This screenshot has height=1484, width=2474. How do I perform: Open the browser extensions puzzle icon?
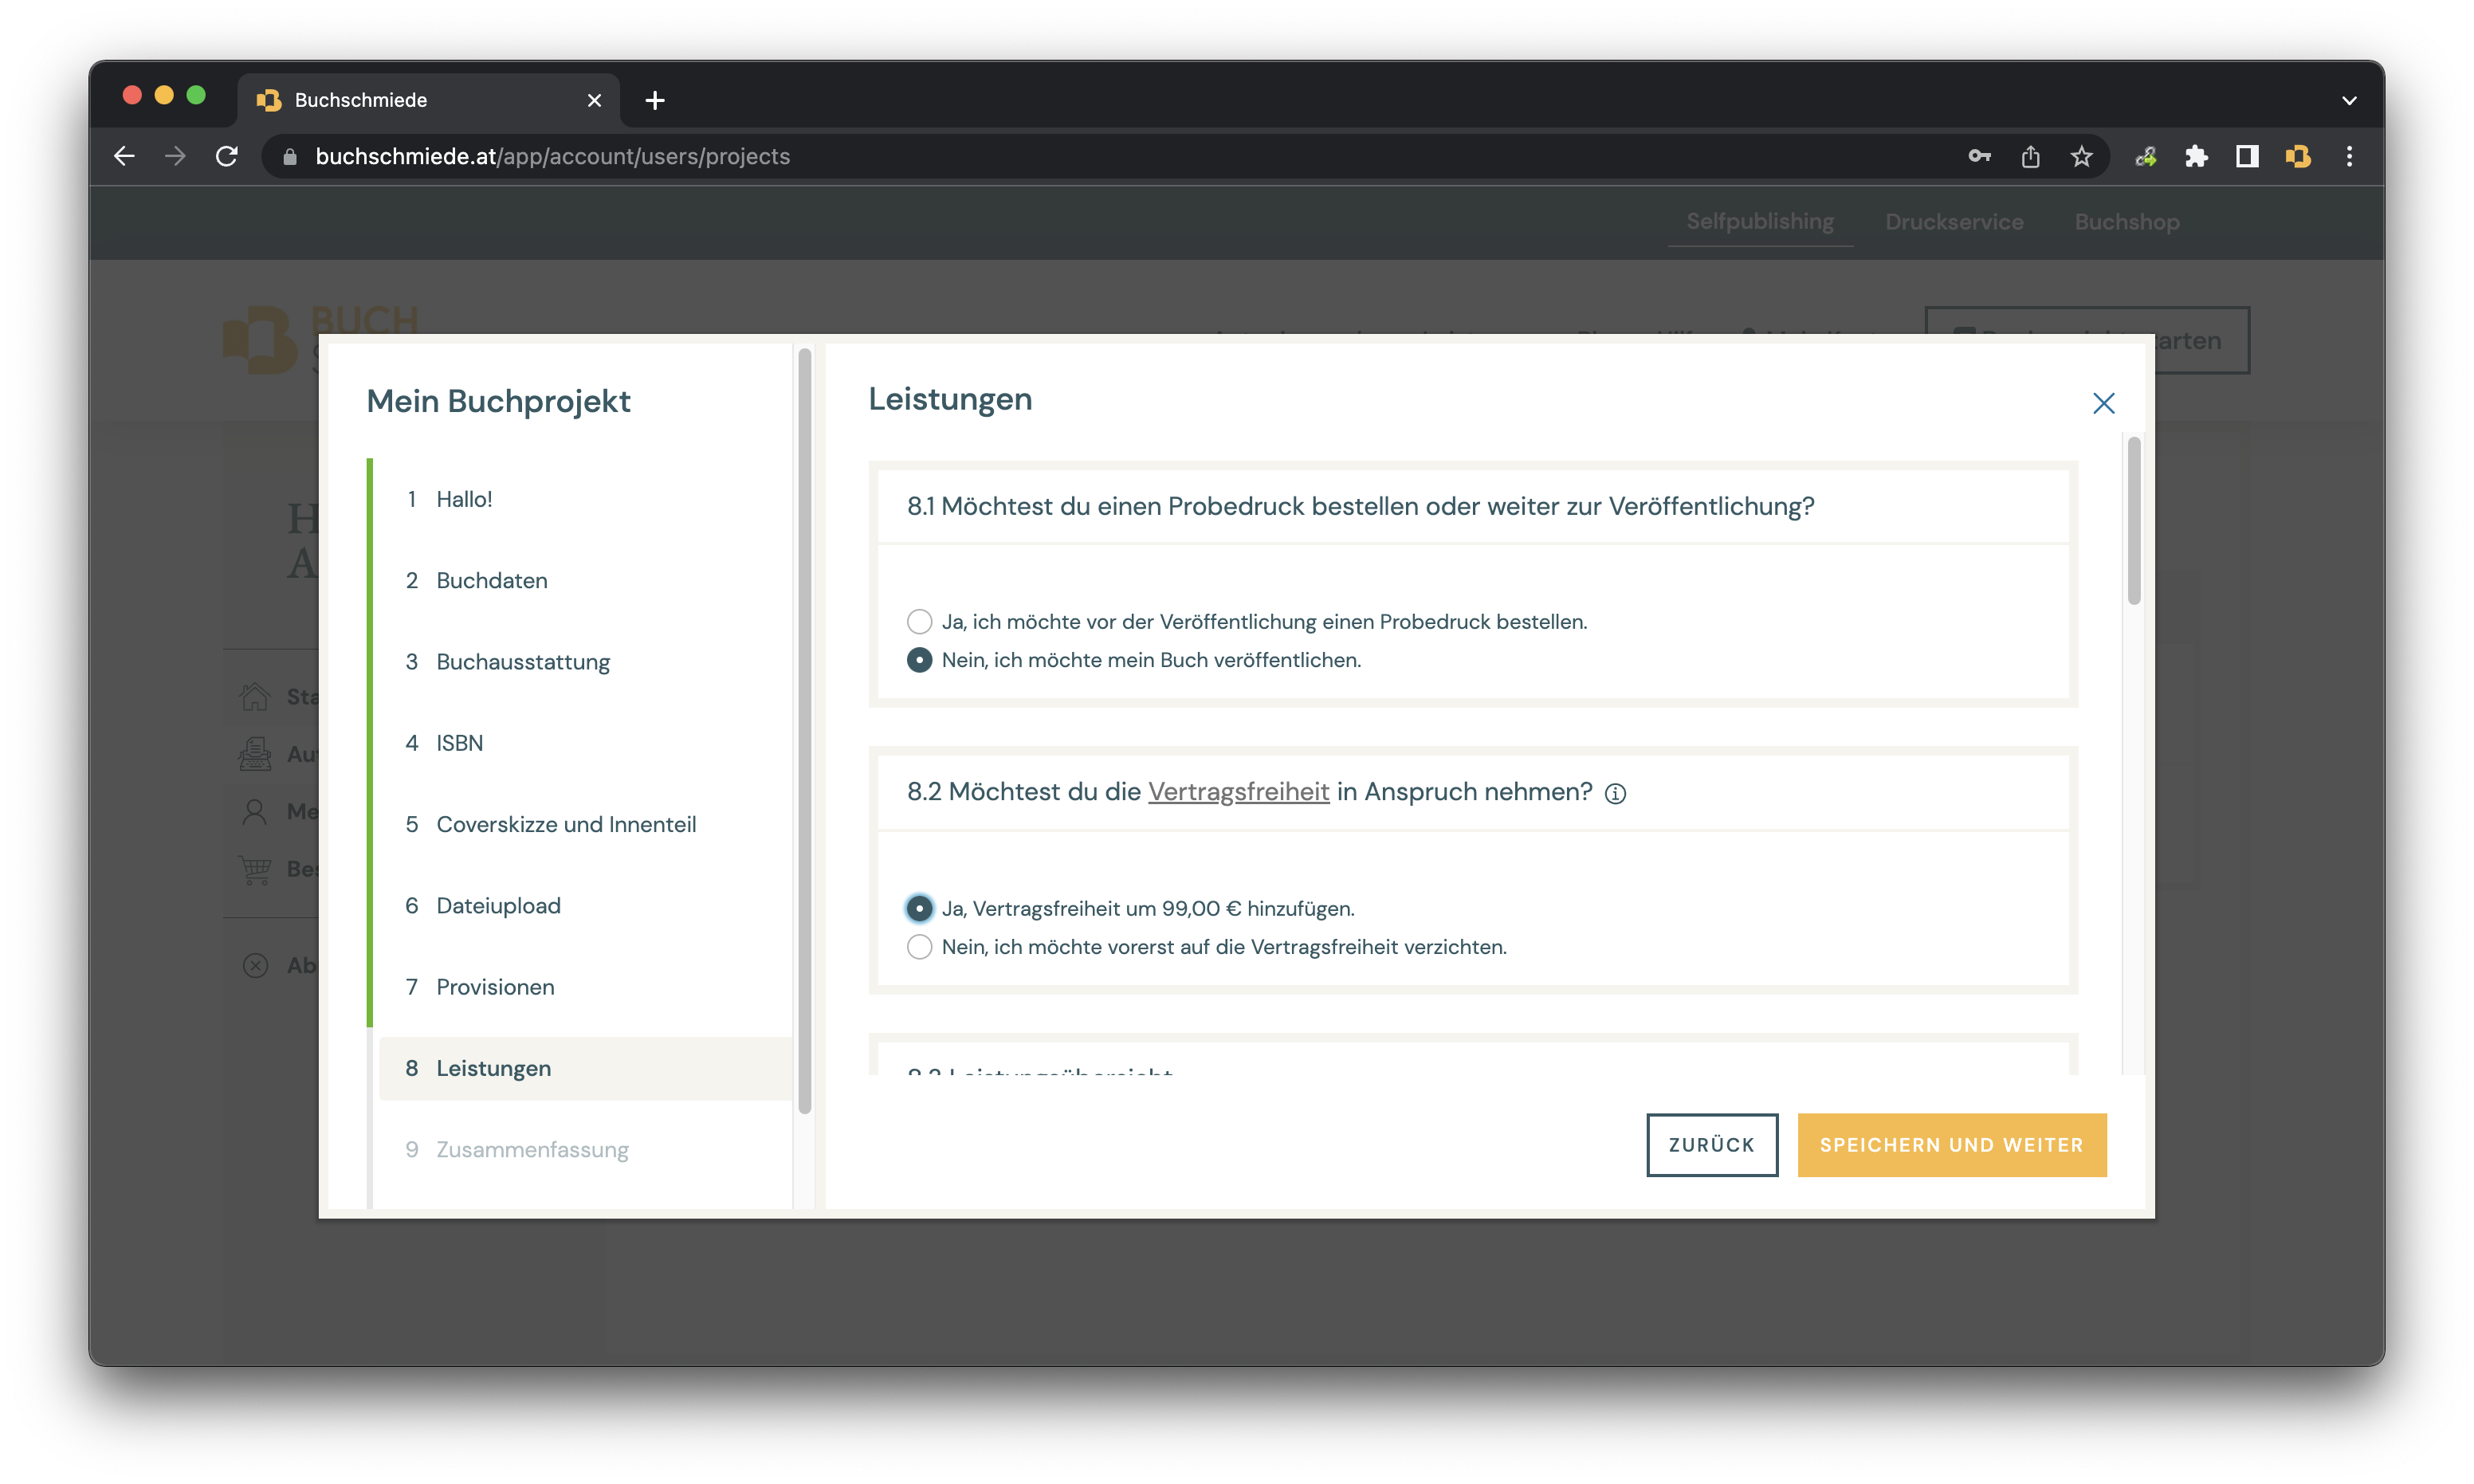[2196, 156]
